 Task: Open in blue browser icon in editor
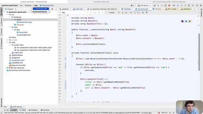pos(186,21)
